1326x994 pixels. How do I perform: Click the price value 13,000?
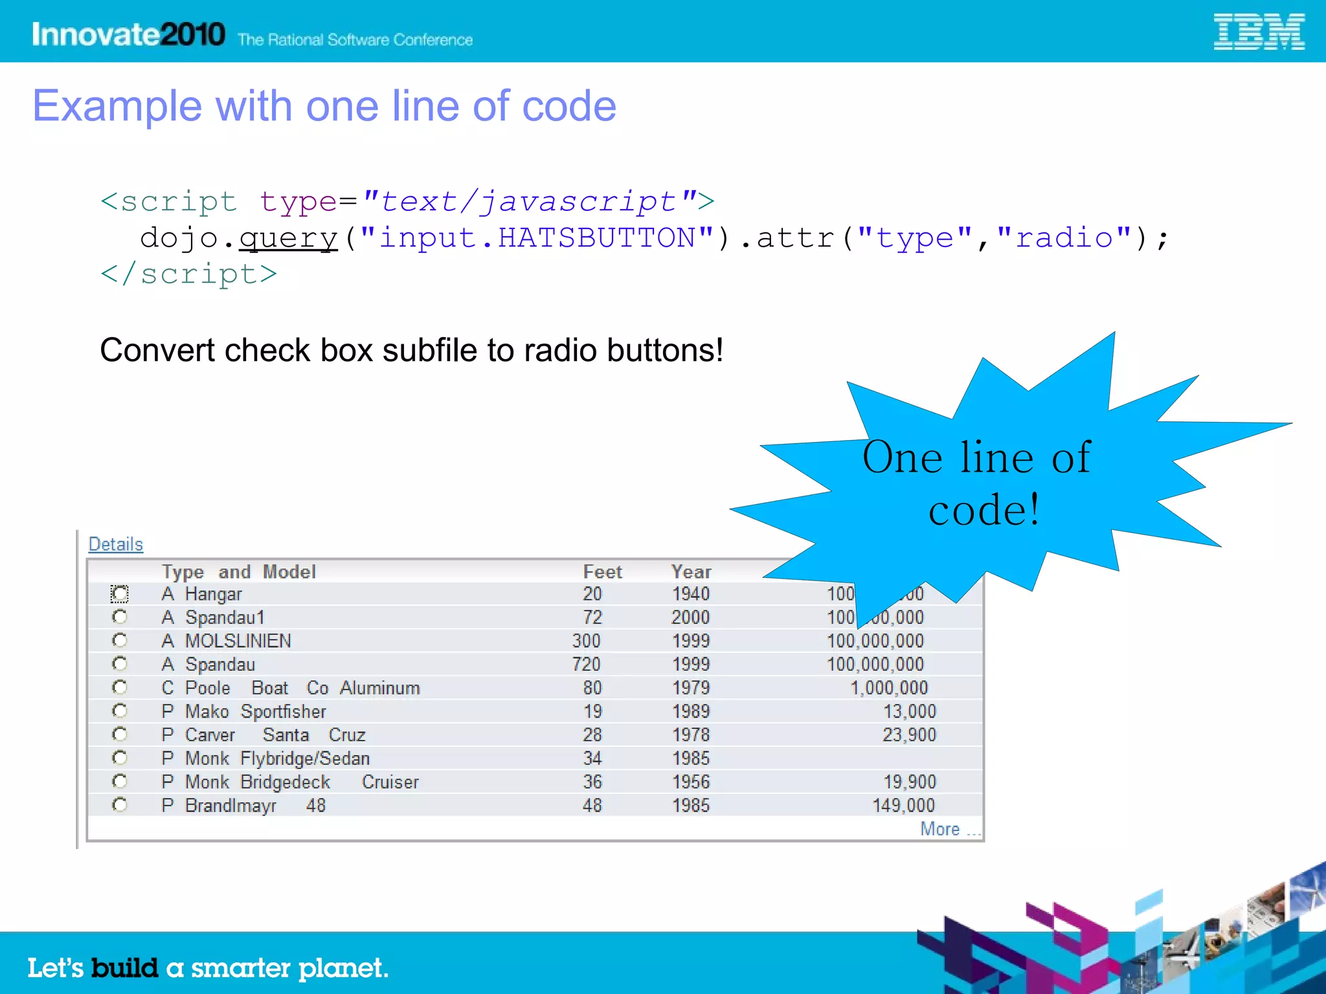coord(910,712)
